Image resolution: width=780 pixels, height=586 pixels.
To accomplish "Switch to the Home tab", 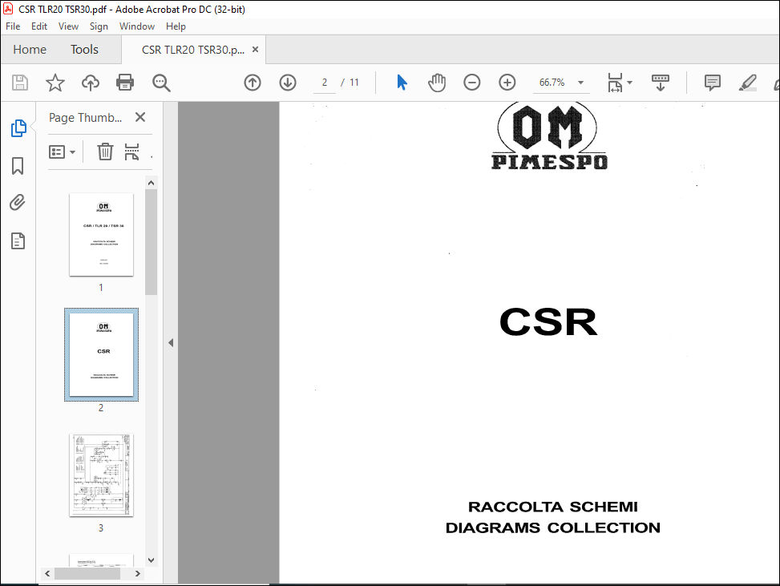I will [30, 50].
